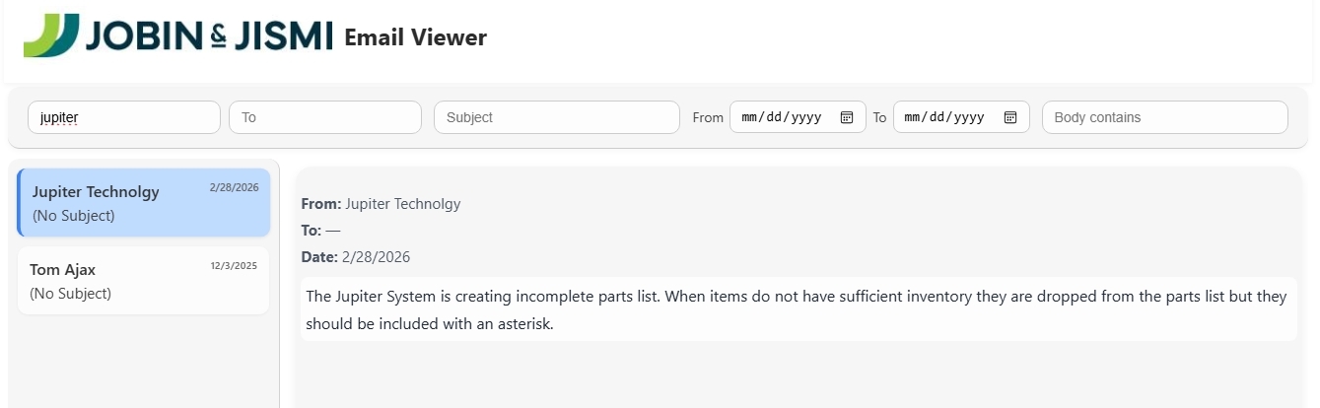
Task: Click into the Subject filter field
Action: 557,117
